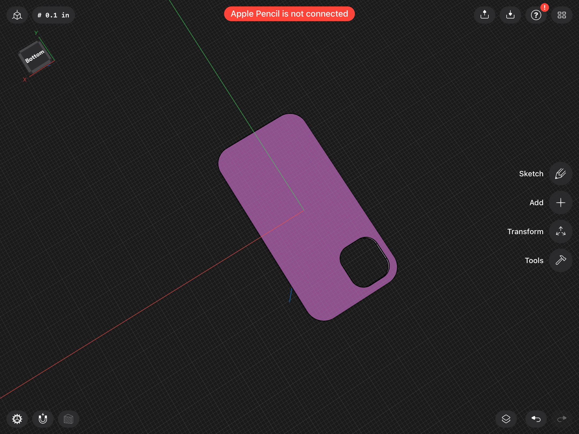
Task: Click the import download icon
Action: coord(510,15)
